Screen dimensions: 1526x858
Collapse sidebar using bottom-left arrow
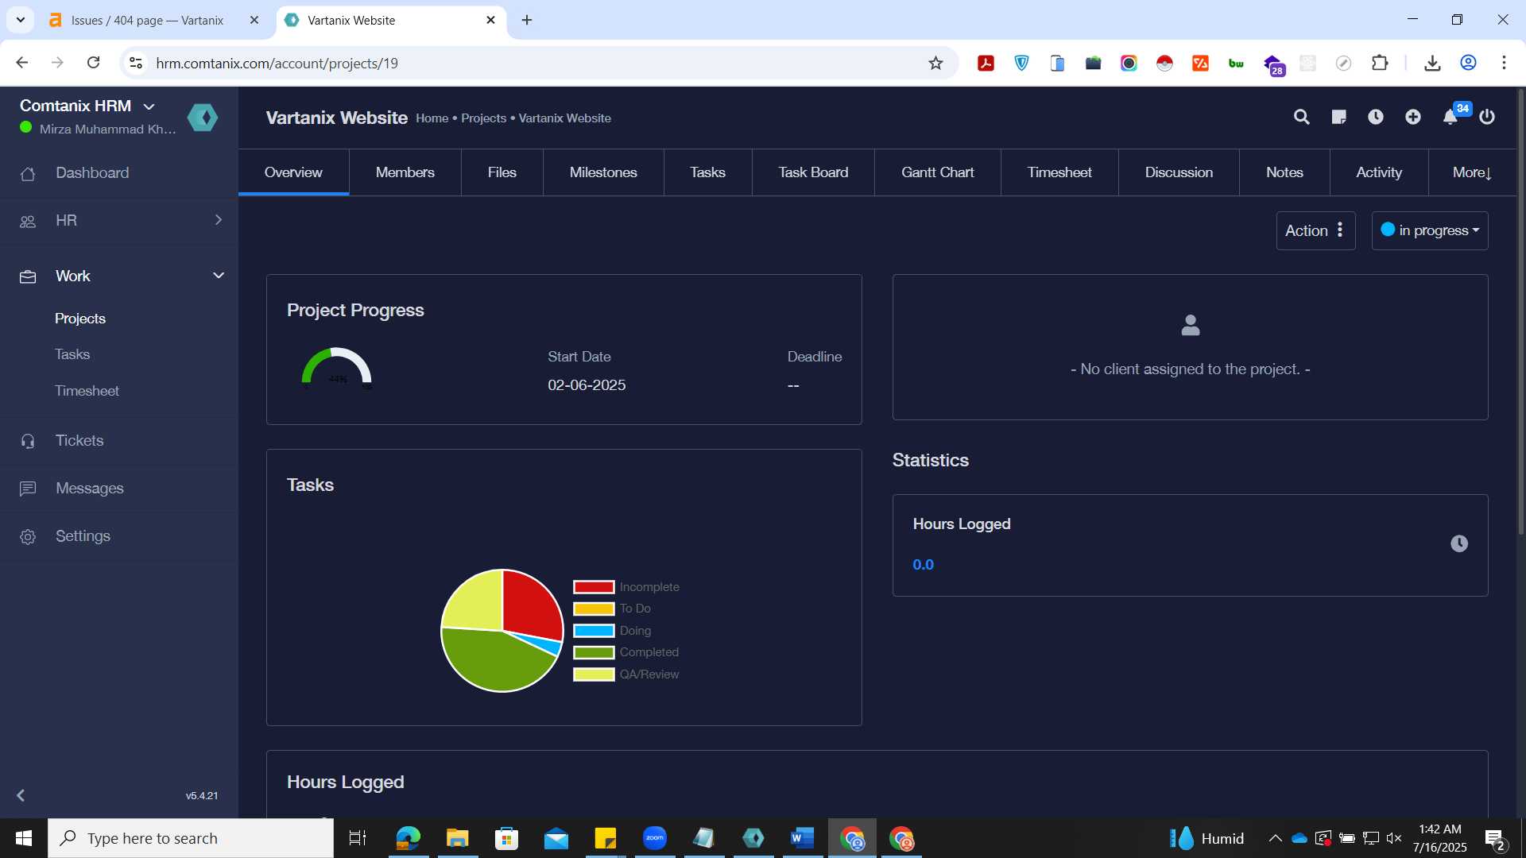21,795
